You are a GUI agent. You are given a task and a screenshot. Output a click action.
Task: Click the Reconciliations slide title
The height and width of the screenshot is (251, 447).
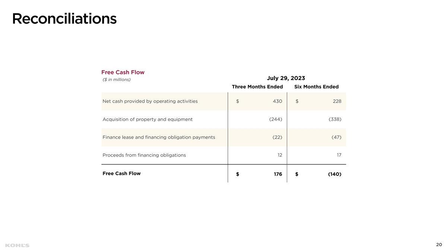[64, 19]
